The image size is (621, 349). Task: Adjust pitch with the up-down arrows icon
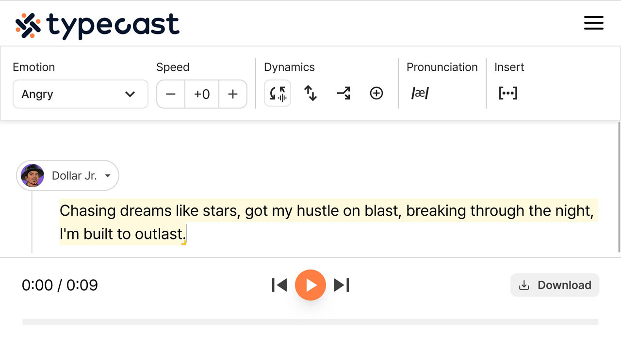pyautogui.click(x=310, y=94)
